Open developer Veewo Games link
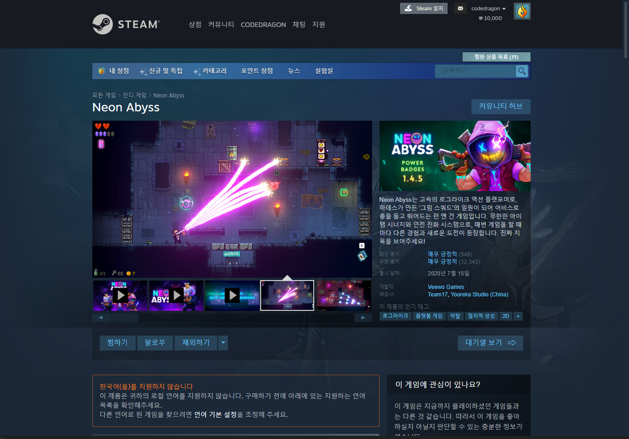629x439 pixels. point(446,287)
